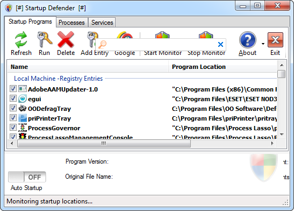Image resolution: width=294 pixels, height=211 pixels.
Task: Click the ProcessGovernor entry icon
Action: click(x=23, y=128)
